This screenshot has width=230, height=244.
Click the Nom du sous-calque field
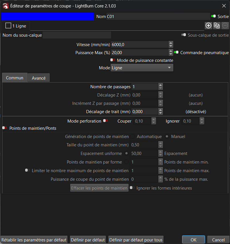(77, 35)
